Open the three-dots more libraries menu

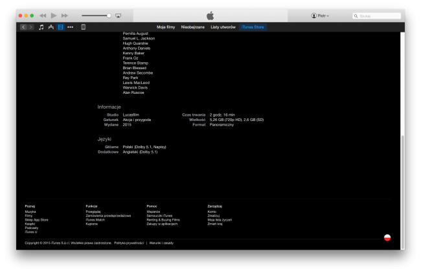click(x=71, y=27)
